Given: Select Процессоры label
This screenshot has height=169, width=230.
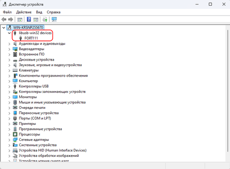Looking at the screenshot, I should (x=30, y=134).
